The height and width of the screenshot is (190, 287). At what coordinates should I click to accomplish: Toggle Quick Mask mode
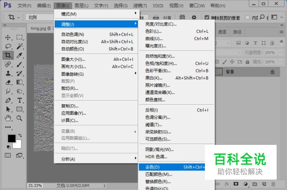pos(8,156)
